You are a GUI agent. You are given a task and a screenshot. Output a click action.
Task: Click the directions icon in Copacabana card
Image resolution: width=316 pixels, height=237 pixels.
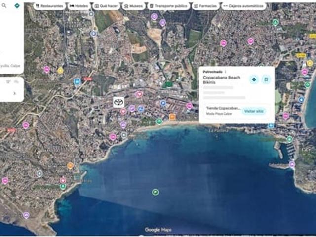254,79
